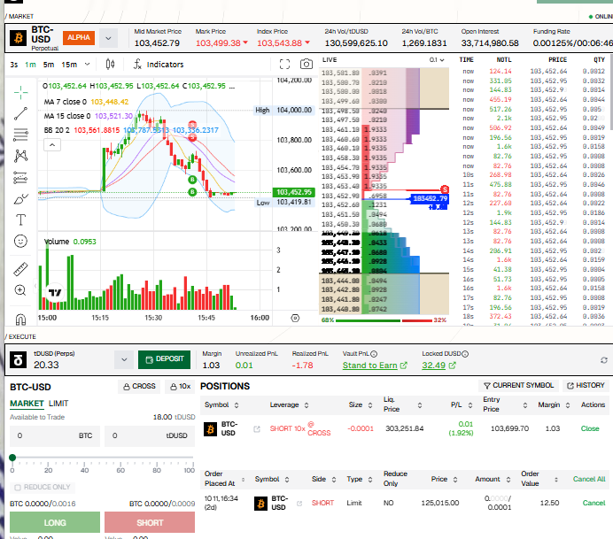The width and height of the screenshot is (613, 539).
Task: Sort orders by Price column
Action: click(444, 479)
